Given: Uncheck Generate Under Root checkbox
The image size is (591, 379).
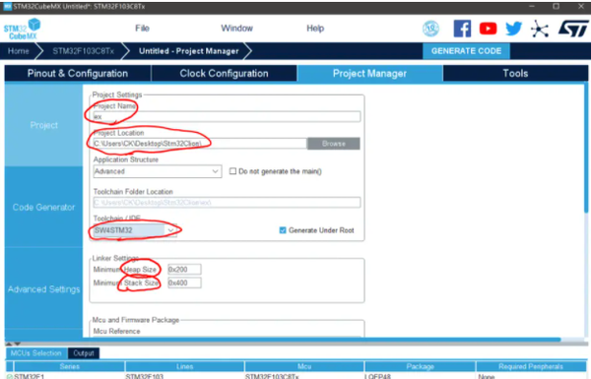Looking at the screenshot, I should coord(283,230).
